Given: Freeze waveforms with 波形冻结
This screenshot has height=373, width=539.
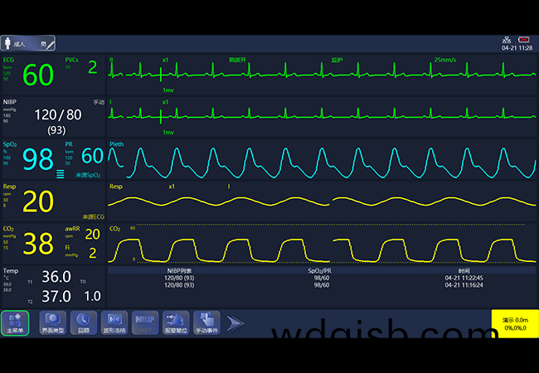Looking at the screenshot, I should (x=114, y=323).
